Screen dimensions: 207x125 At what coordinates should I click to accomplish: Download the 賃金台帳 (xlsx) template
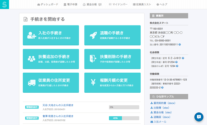[x=161, y=112]
